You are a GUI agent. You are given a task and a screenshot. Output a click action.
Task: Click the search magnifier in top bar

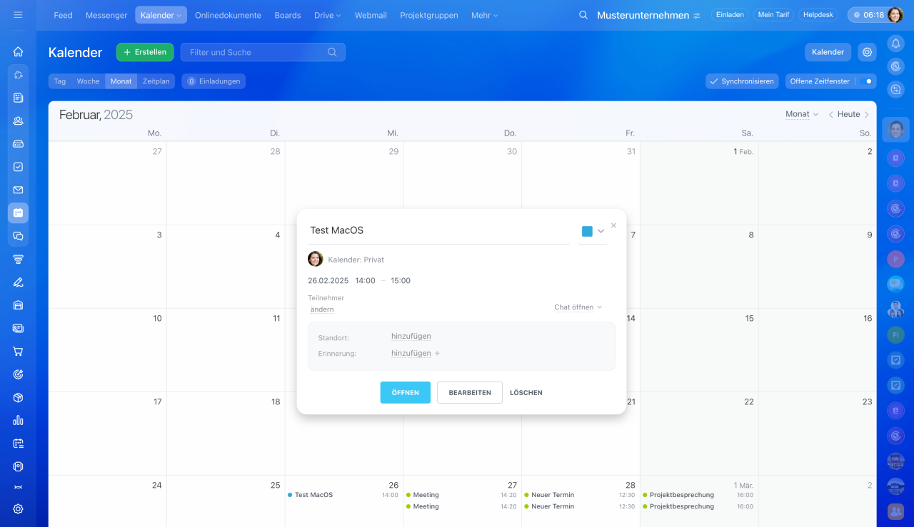pyautogui.click(x=583, y=15)
